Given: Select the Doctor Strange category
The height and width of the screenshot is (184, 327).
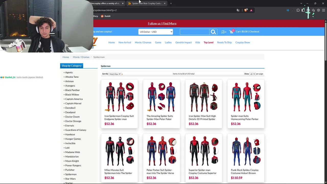Looking at the screenshot, I should pos(73,121).
